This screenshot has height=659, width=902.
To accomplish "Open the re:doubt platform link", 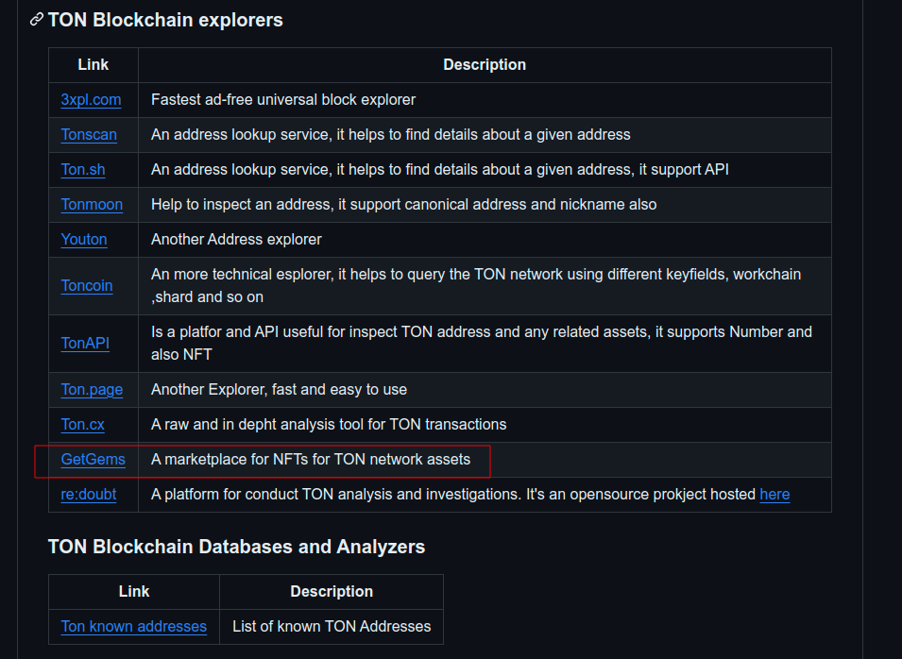I will pos(89,495).
